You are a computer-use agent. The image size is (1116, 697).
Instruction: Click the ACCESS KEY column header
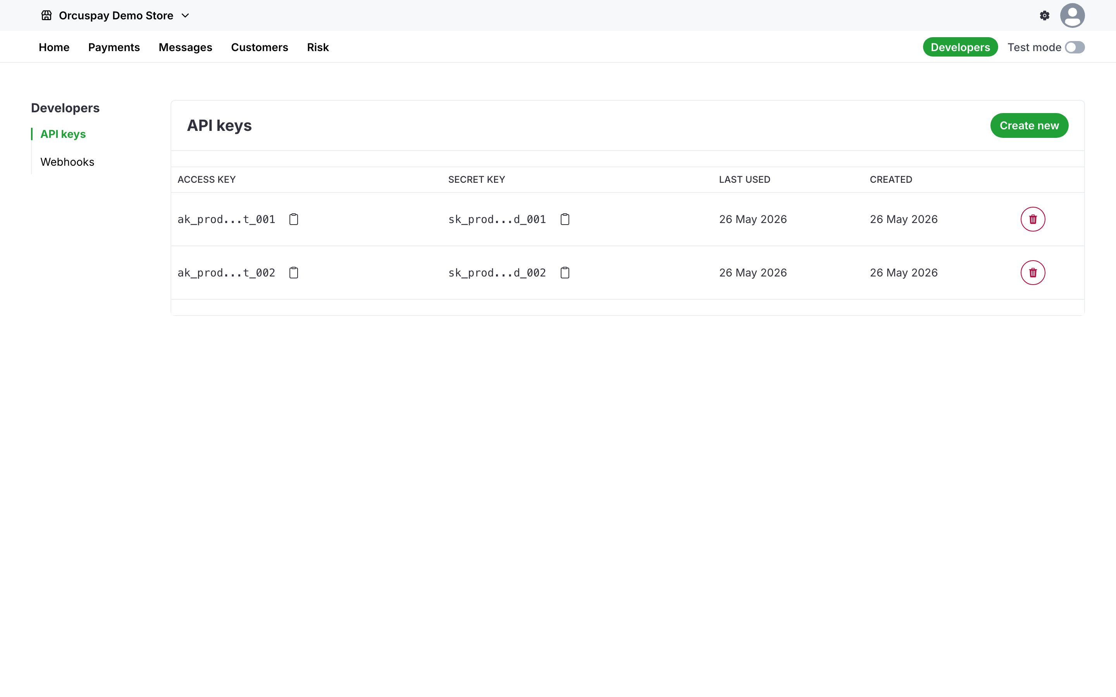click(207, 180)
